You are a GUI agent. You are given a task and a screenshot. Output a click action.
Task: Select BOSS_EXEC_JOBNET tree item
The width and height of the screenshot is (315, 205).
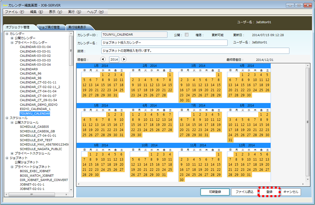[35, 171]
